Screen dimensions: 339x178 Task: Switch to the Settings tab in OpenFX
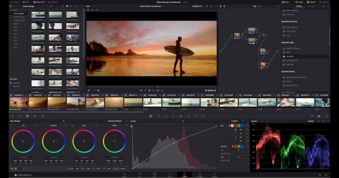311,6
